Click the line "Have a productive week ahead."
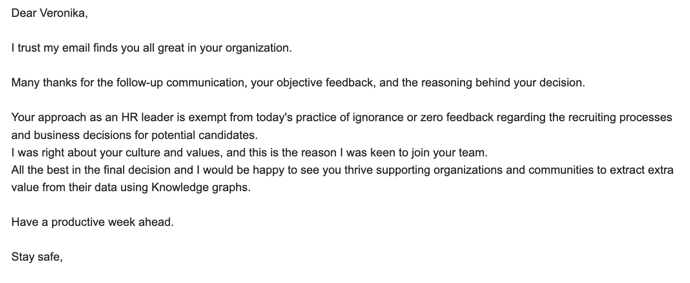 [x=93, y=222]
